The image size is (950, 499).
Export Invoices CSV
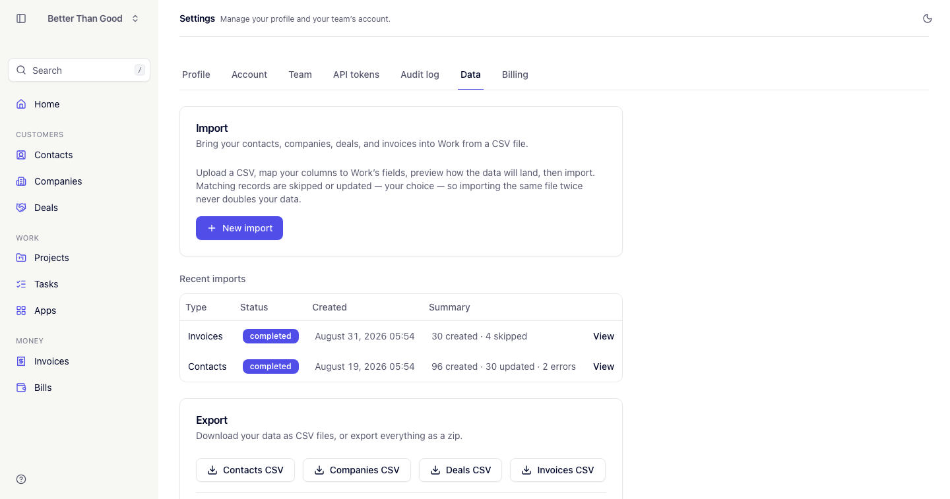point(557,470)
